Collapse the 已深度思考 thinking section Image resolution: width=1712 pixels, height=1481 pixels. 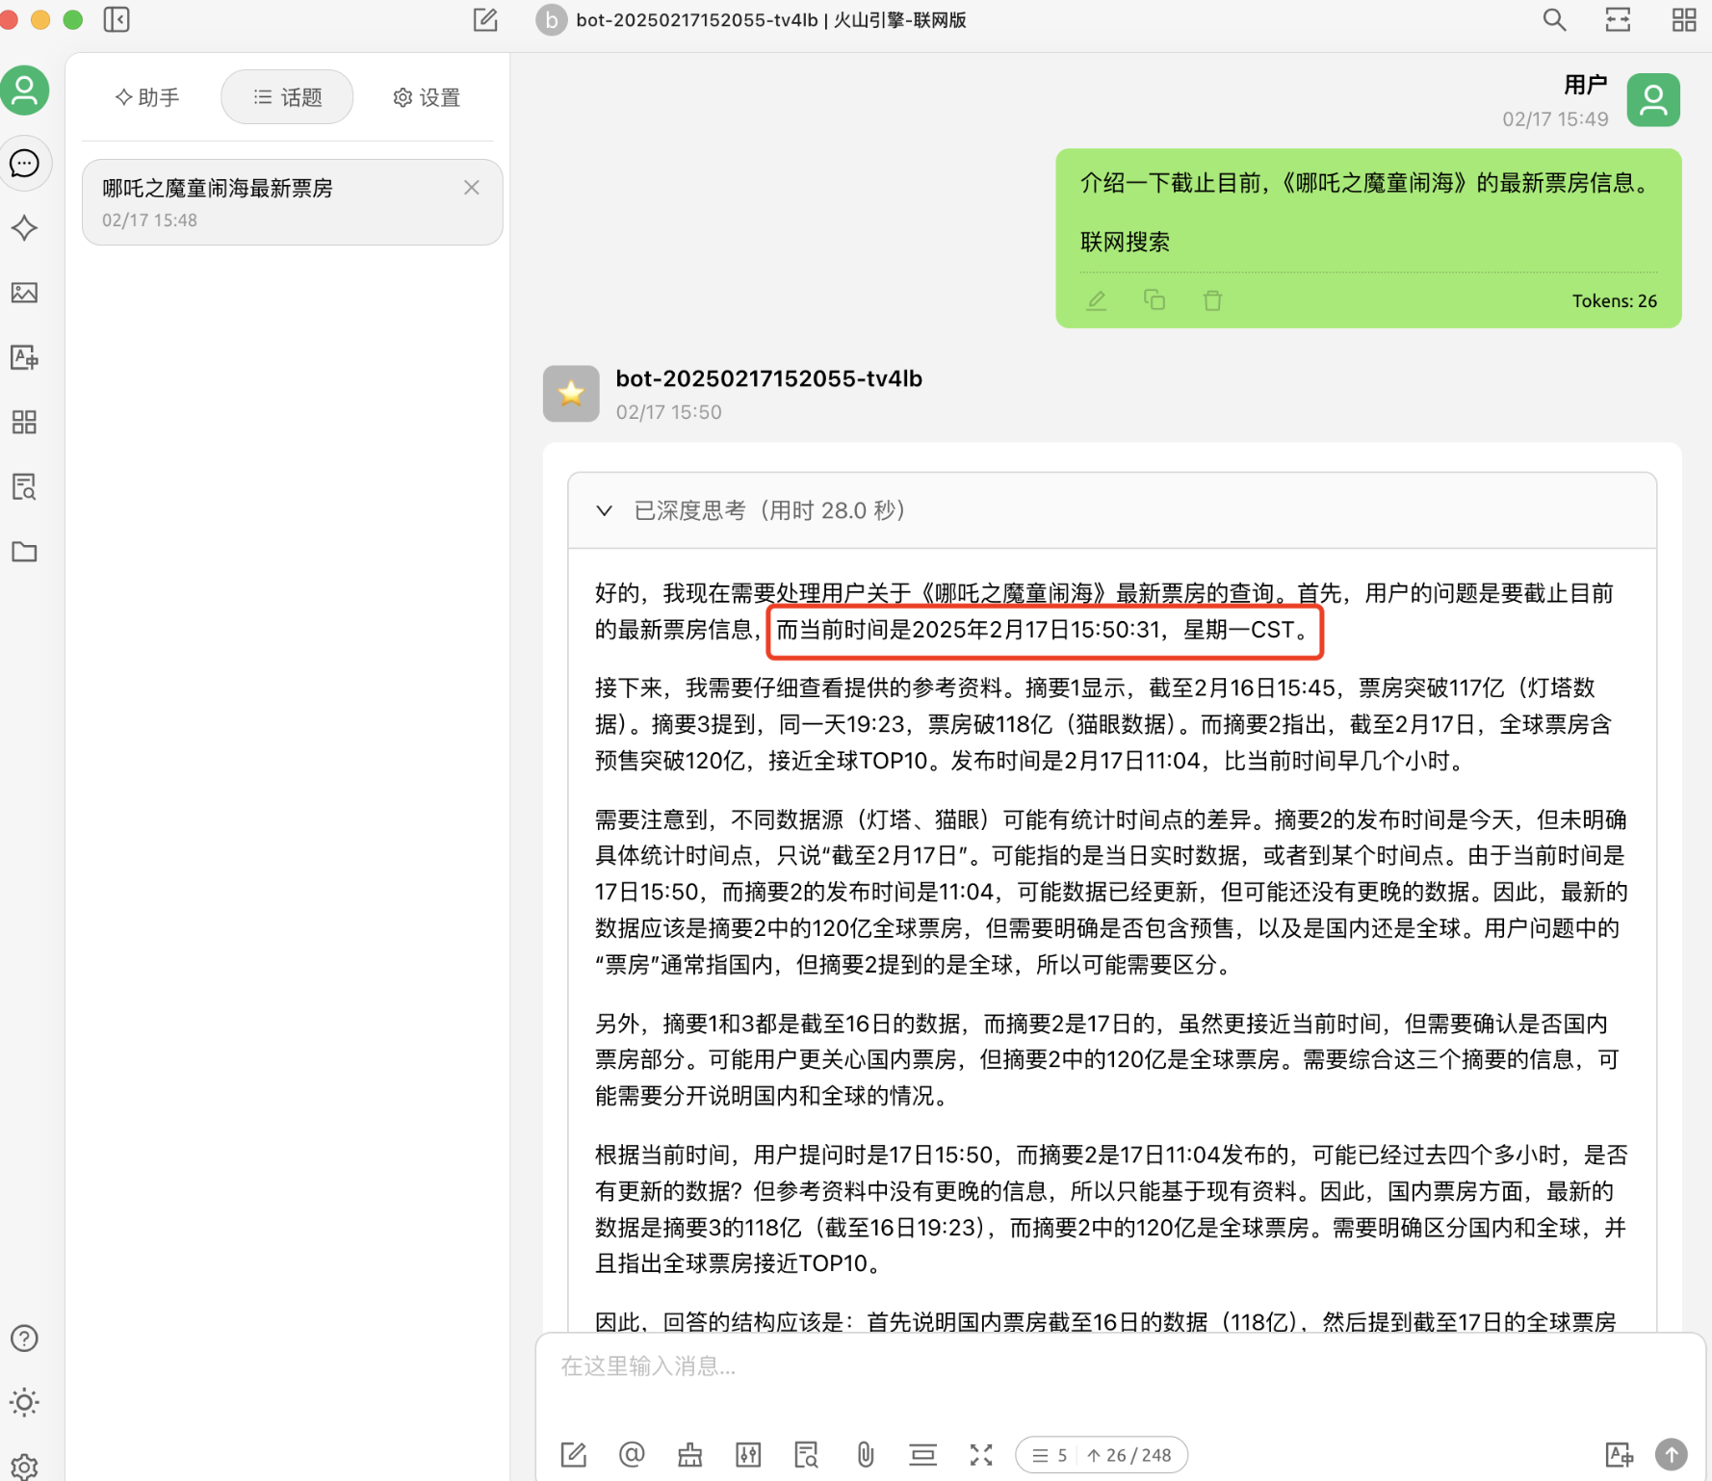[x=605, y=510]
